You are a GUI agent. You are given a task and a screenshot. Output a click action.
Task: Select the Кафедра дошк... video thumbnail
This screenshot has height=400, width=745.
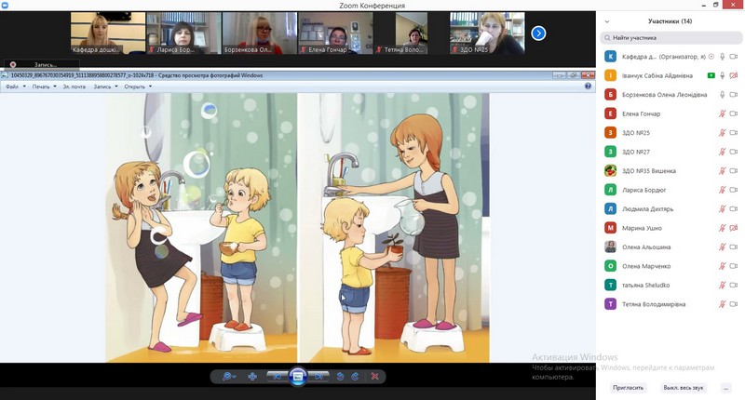pos(108,33)
